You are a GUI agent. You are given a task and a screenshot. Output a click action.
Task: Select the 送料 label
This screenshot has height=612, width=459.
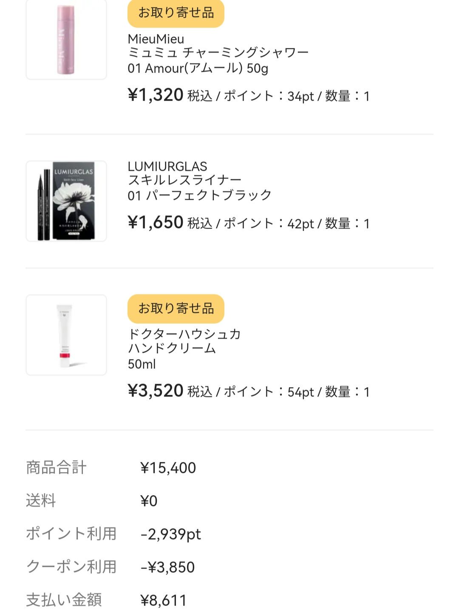(x=41, y=501)
